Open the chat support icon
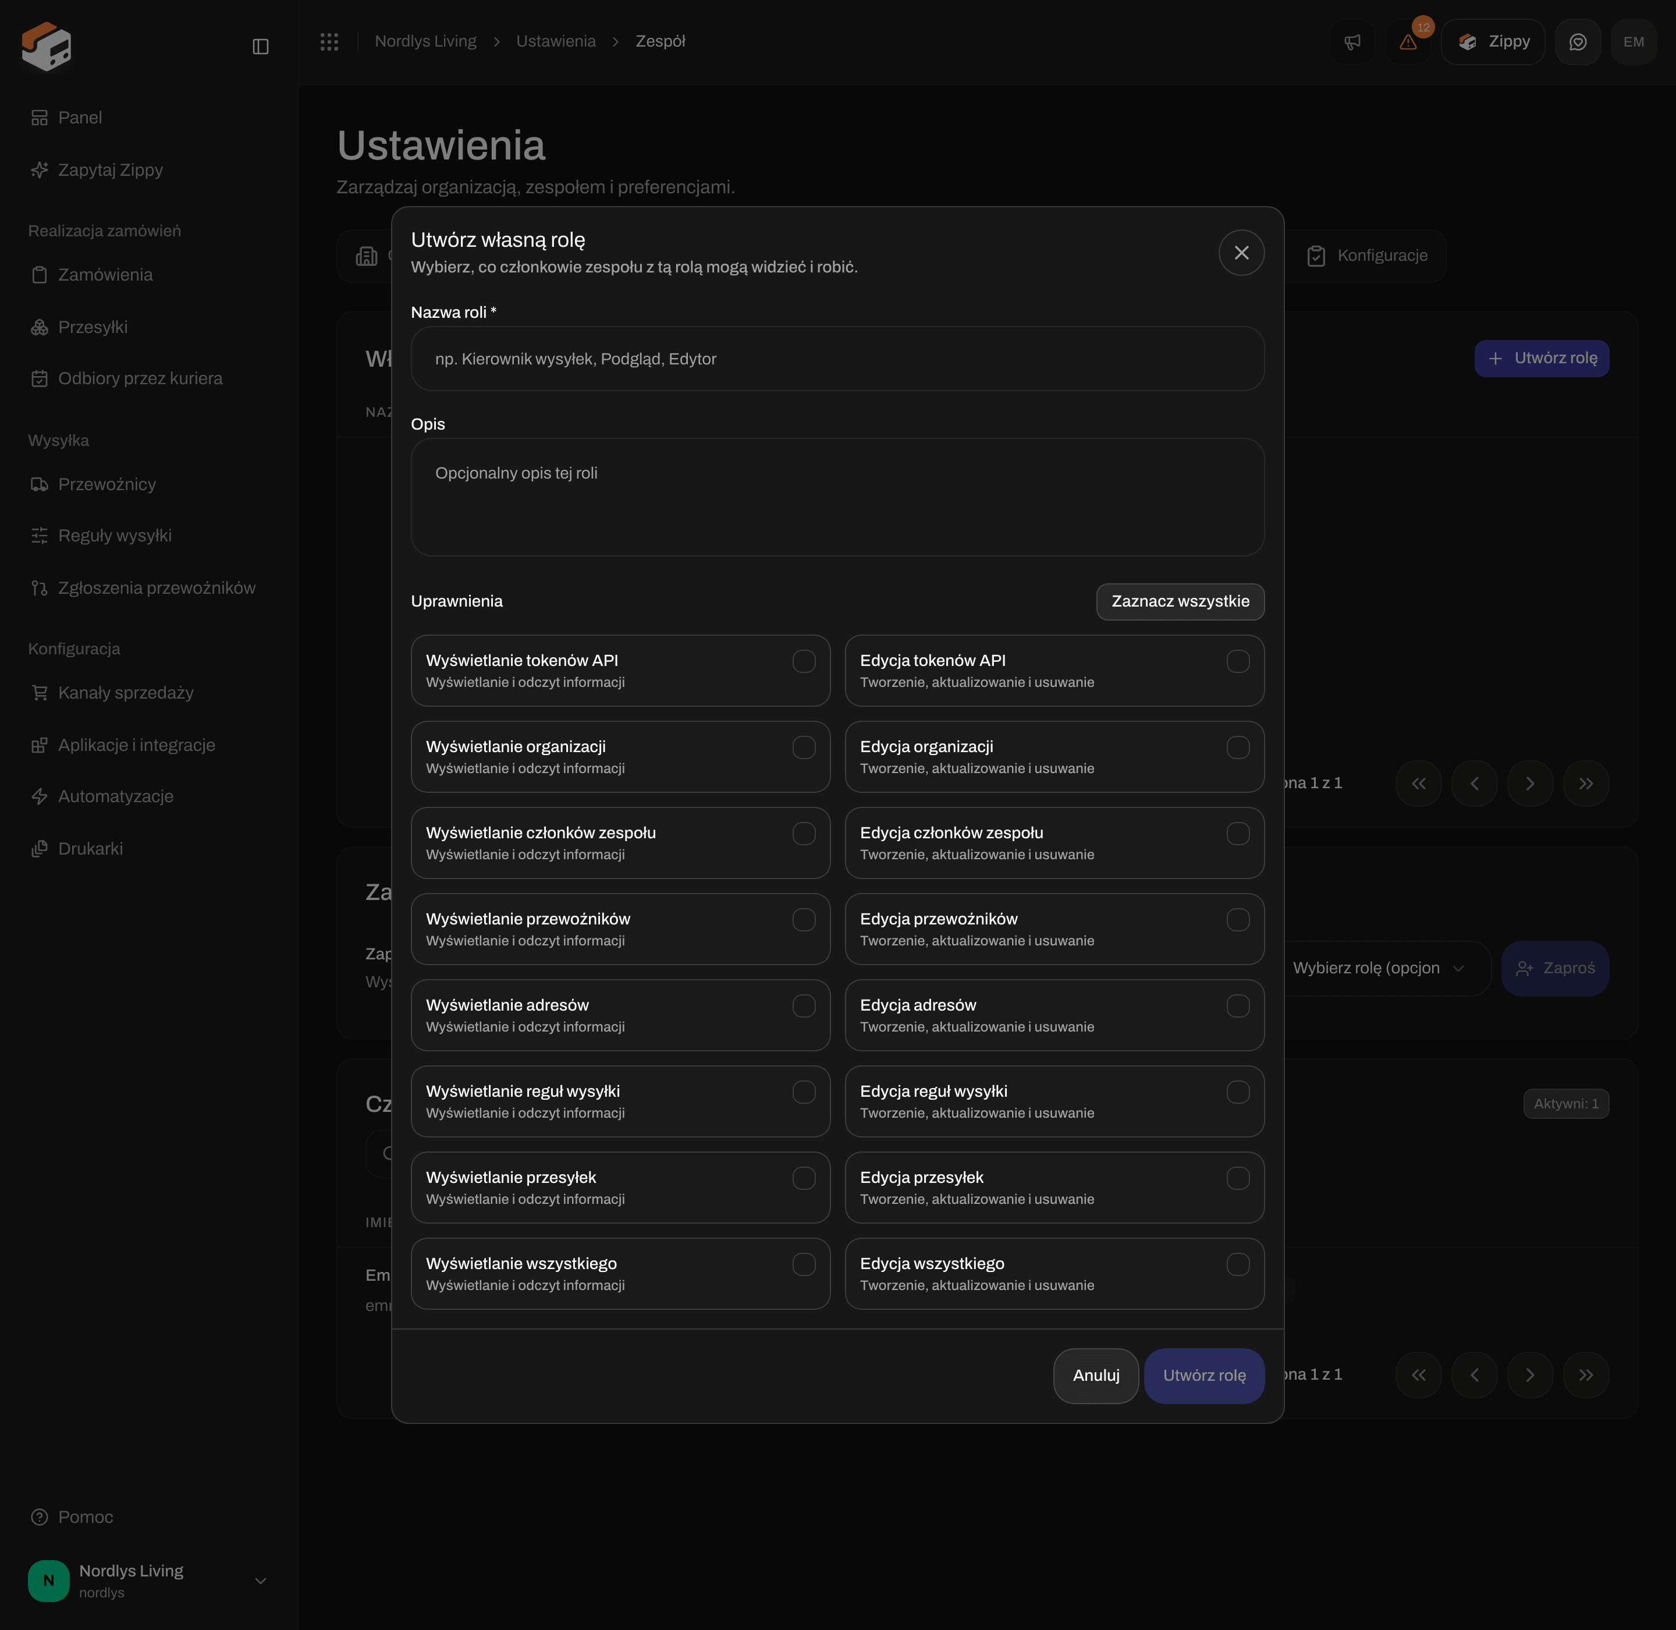 click(1578, 42)
